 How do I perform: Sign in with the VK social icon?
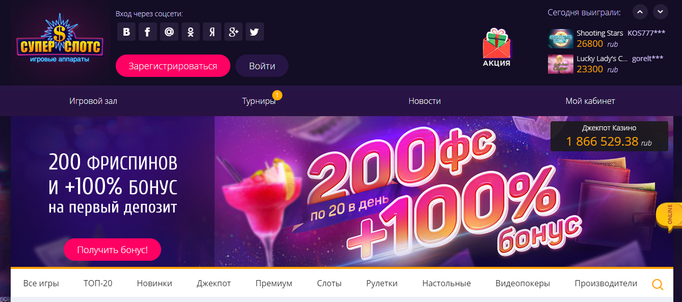(126, 32)
